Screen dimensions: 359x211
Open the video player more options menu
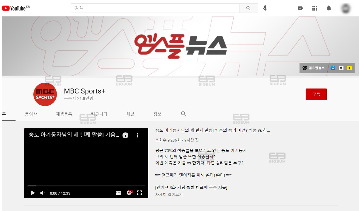pyautogui.click(x=137, y=135)
